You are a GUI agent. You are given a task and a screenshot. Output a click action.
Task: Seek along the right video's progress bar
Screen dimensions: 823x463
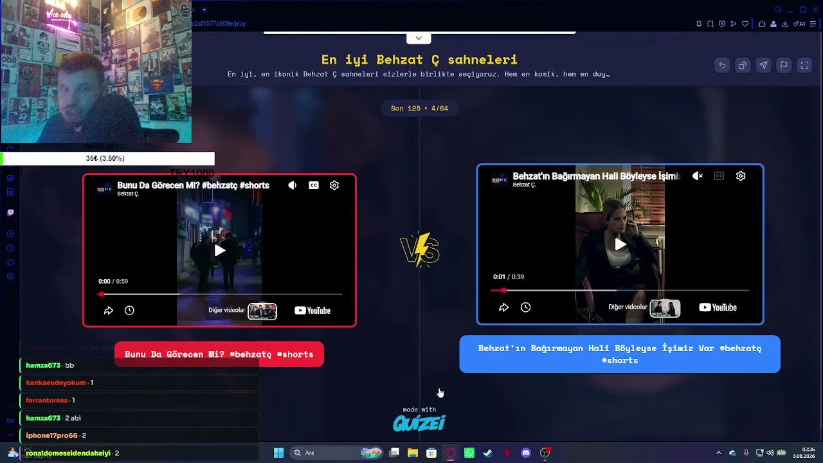pos(620,290)
